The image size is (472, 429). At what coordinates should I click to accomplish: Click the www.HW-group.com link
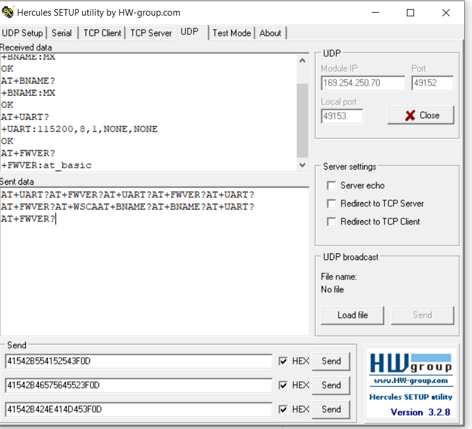411,381
